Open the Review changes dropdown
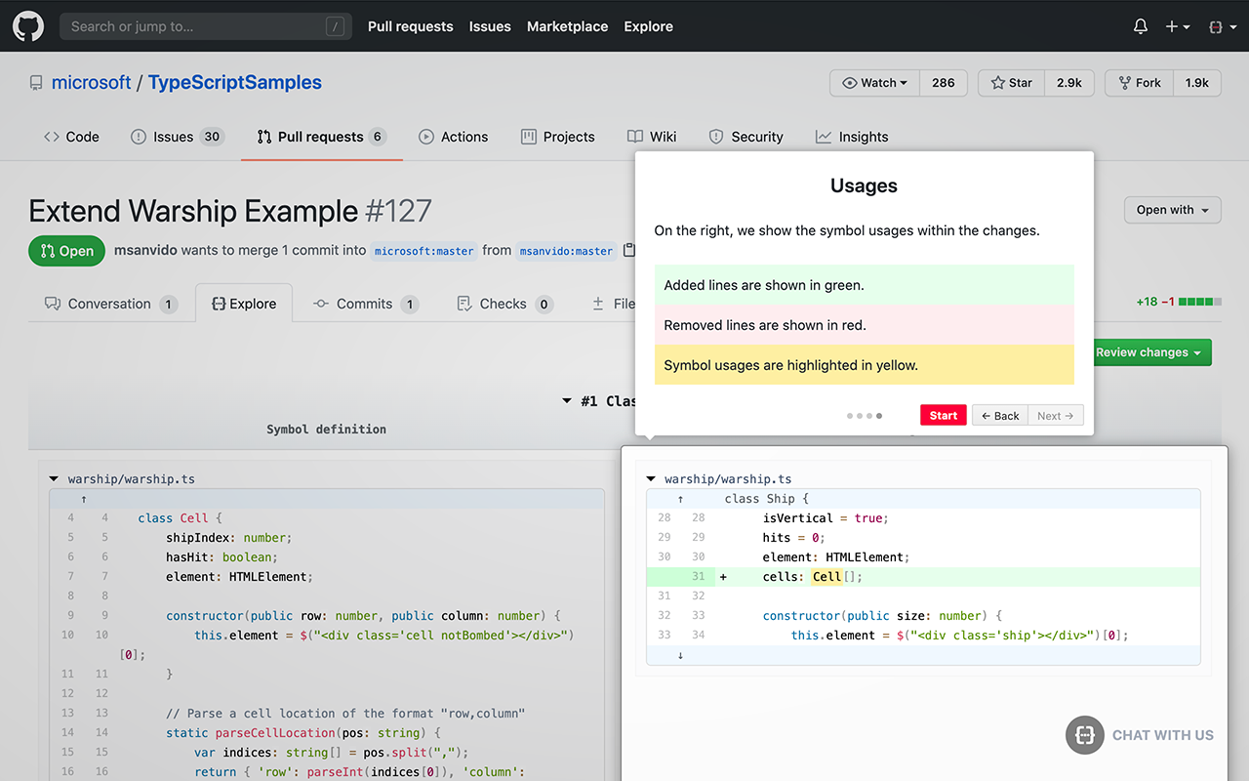Image resolution: width=1249 pixels, height=781 pixels. coord(1148,352)
